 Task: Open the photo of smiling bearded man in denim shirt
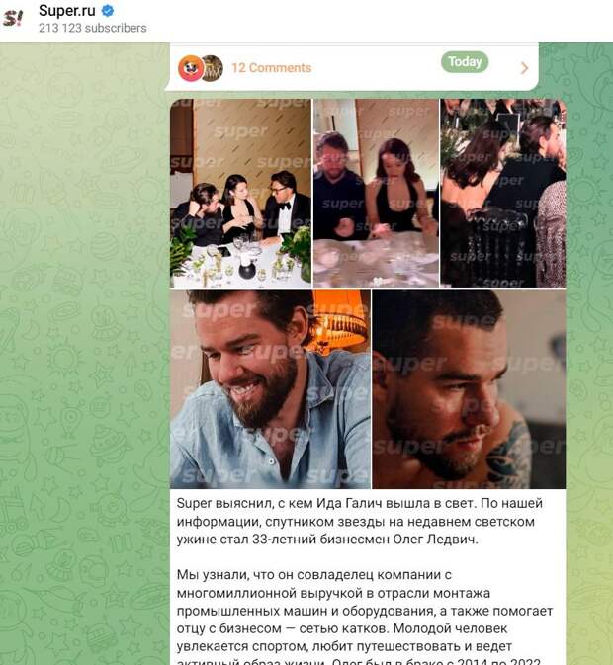(270, 389)
